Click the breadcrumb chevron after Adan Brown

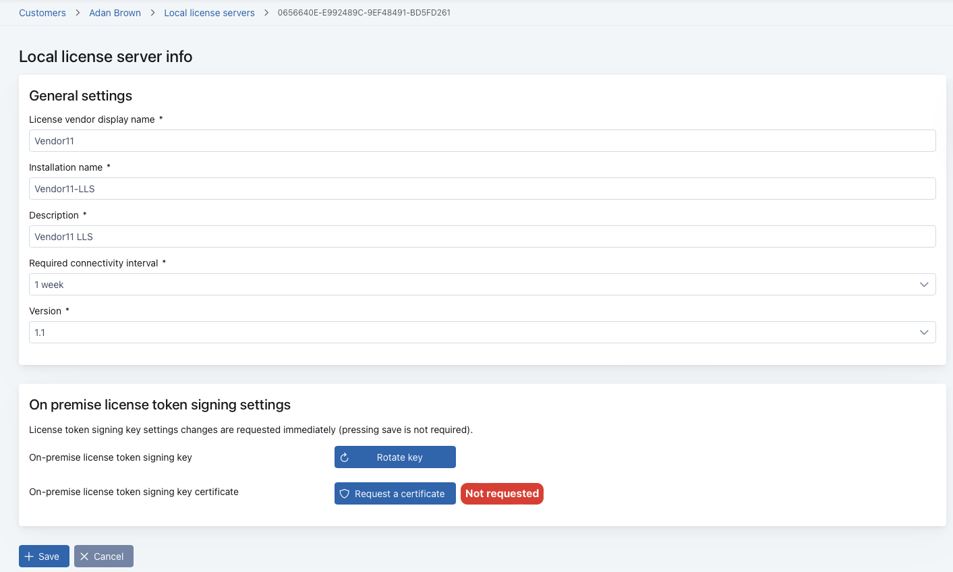click(x=152, y=13)
